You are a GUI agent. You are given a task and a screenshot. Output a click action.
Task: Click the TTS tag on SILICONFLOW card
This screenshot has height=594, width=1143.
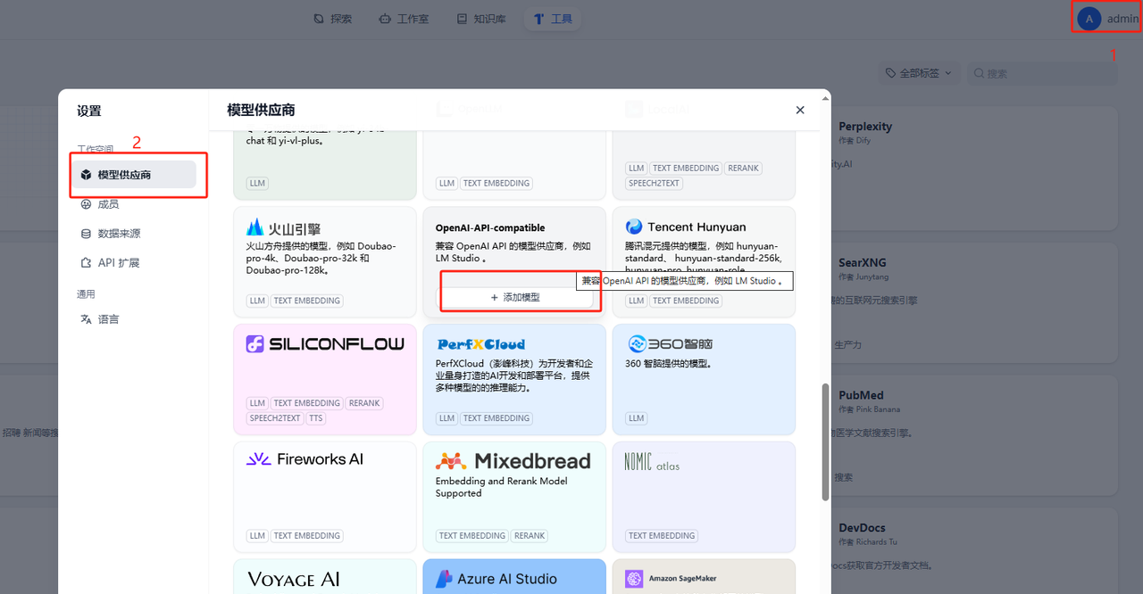click(316, 418)
